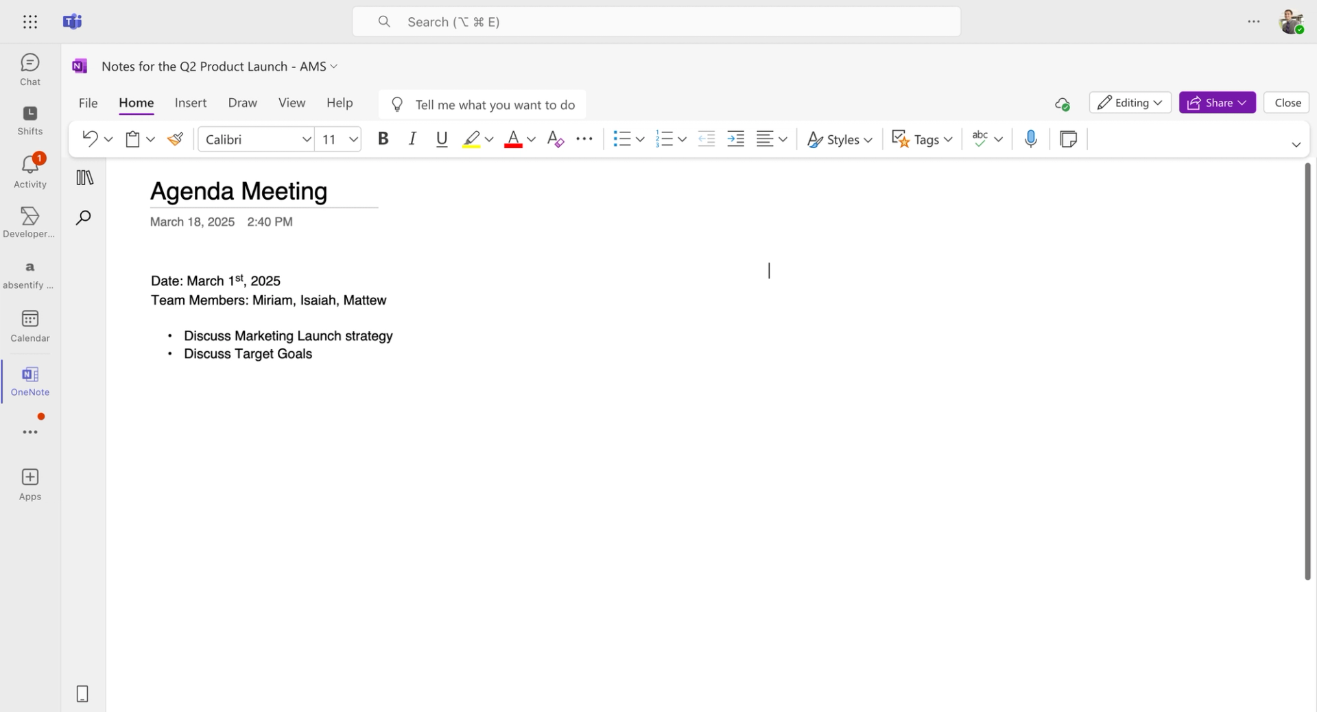Open the Apps store in the sidebar
The image size is (1317, 712).
pyautogui.click(x=30, y=485)
